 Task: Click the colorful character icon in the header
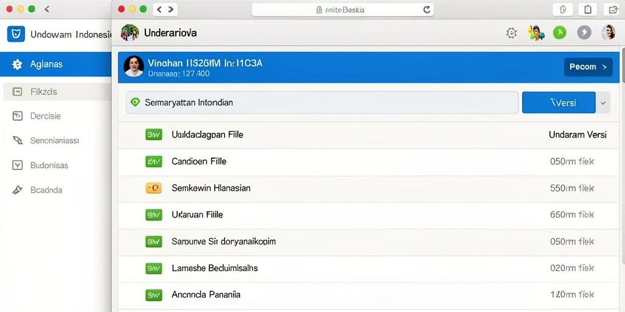536,33
